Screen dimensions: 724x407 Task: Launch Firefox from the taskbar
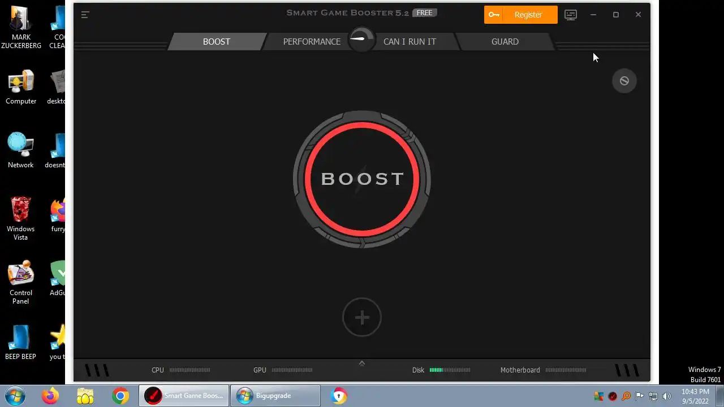[x=50, y=396]
